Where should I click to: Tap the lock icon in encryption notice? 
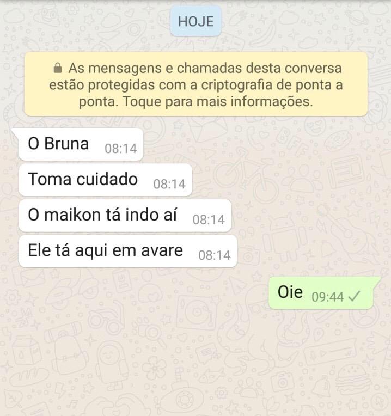58,68
